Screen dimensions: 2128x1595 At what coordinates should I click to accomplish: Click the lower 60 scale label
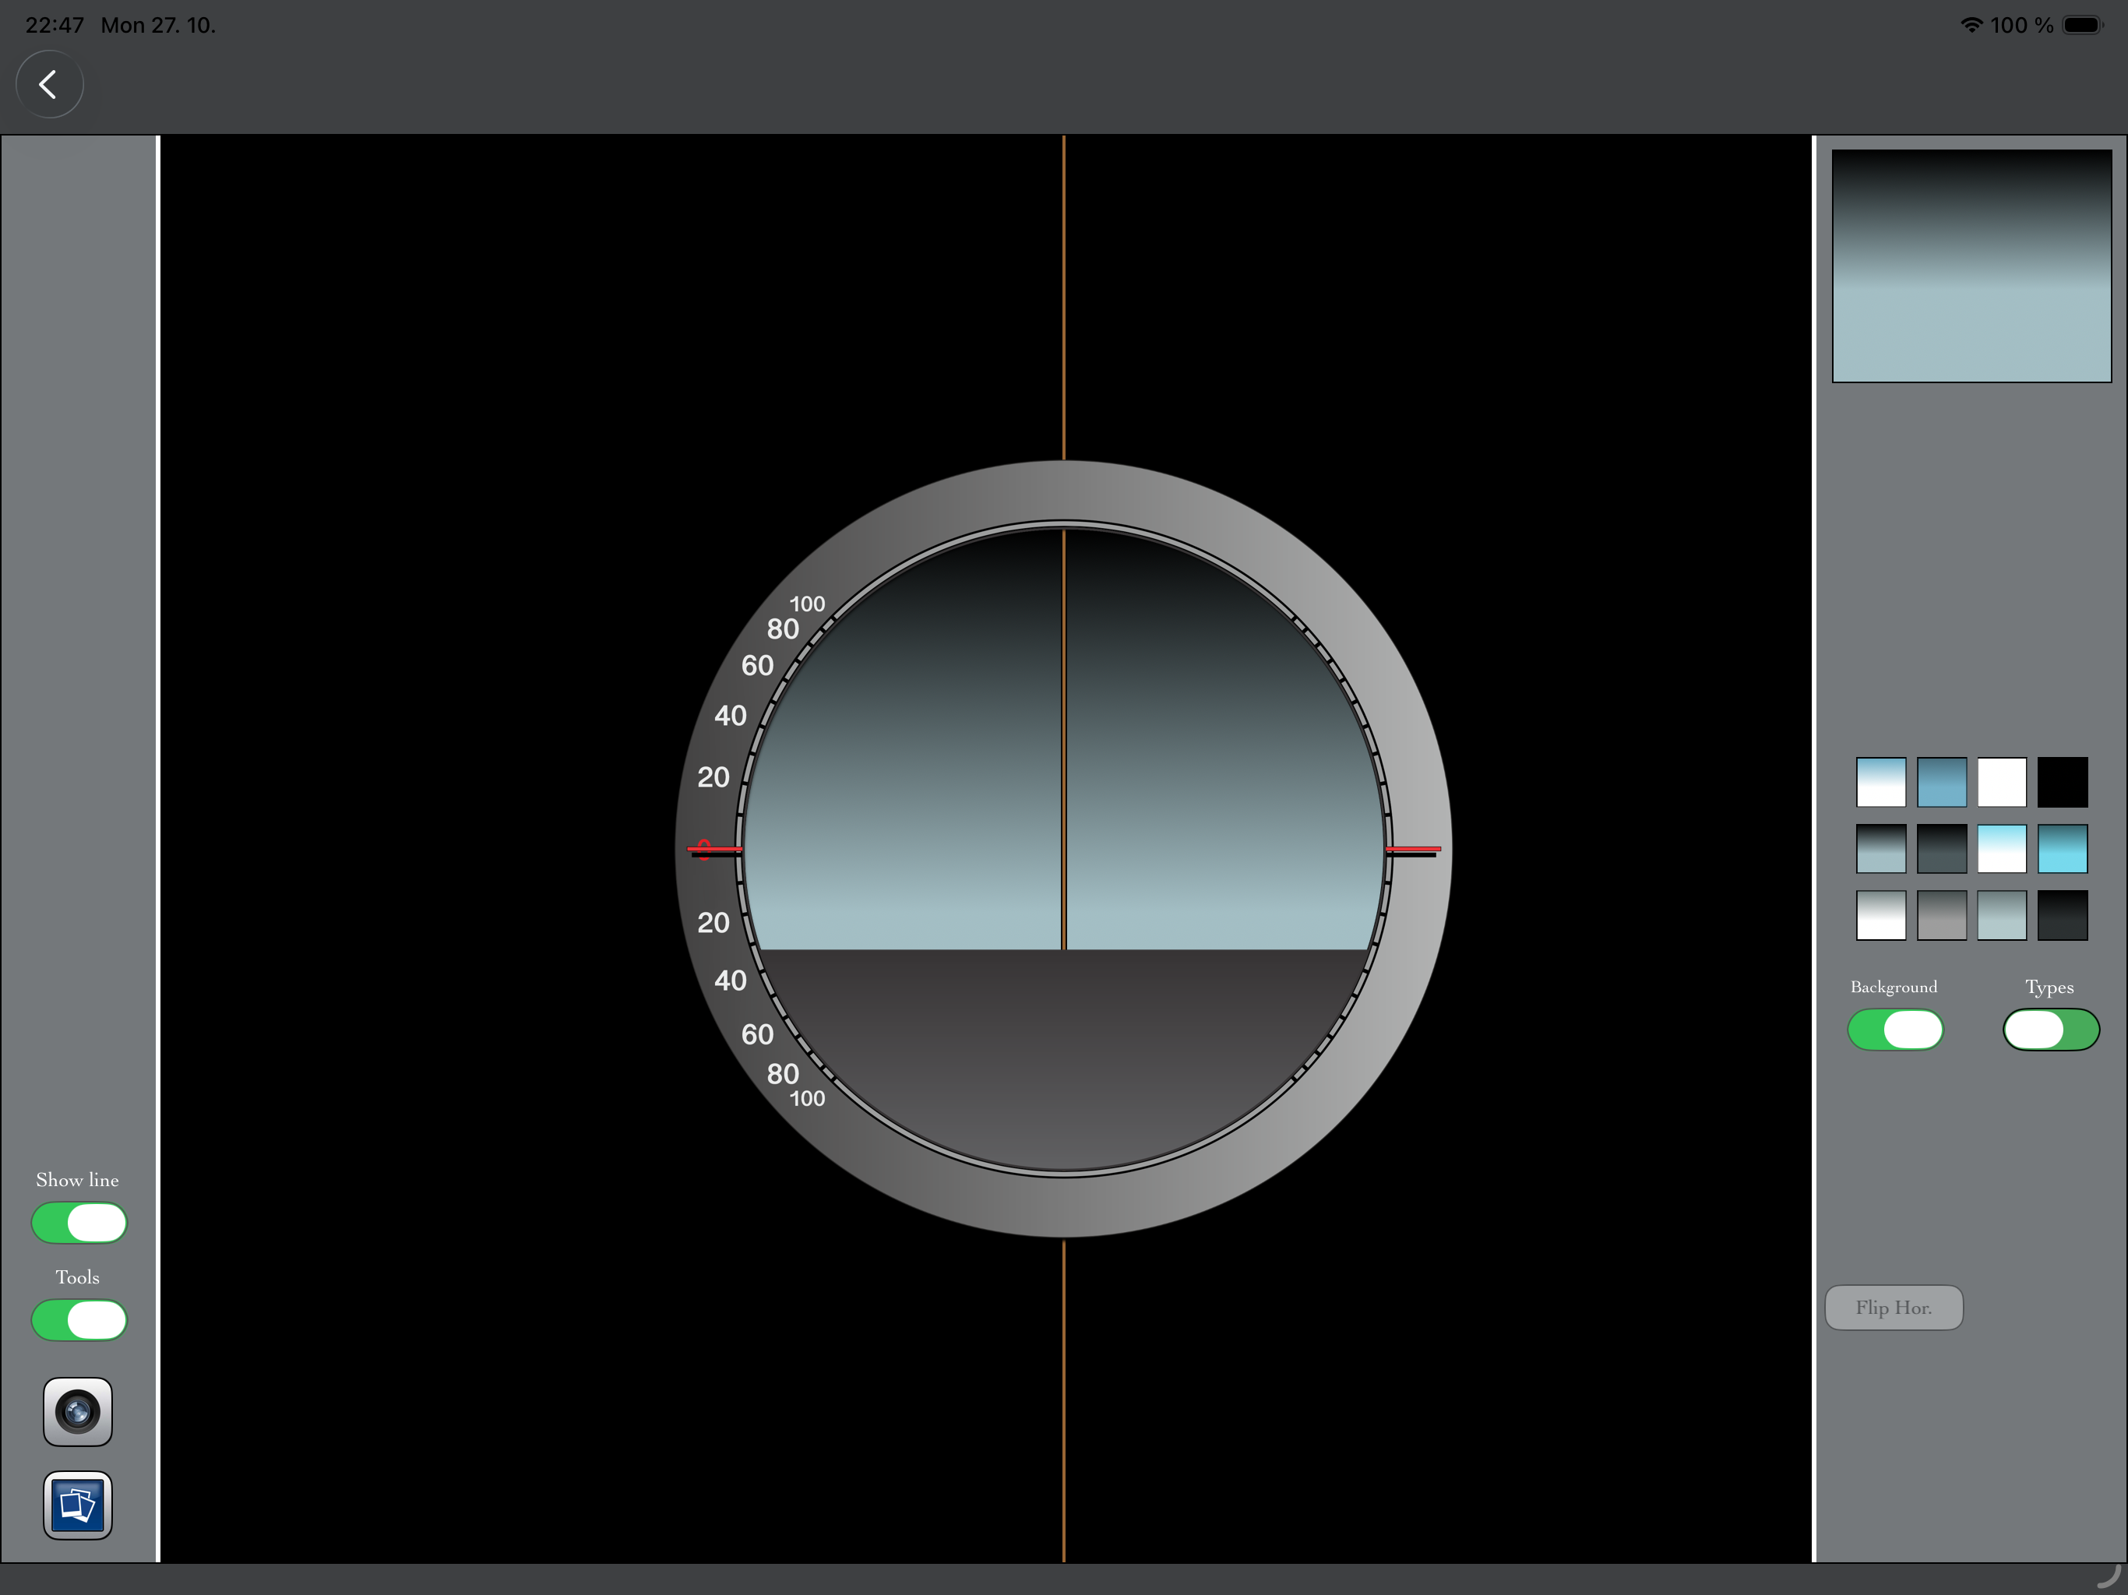pos(757,1034)
